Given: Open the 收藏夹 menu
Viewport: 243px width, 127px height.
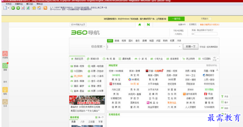Looking at the screenshot, I should (19, 4).
